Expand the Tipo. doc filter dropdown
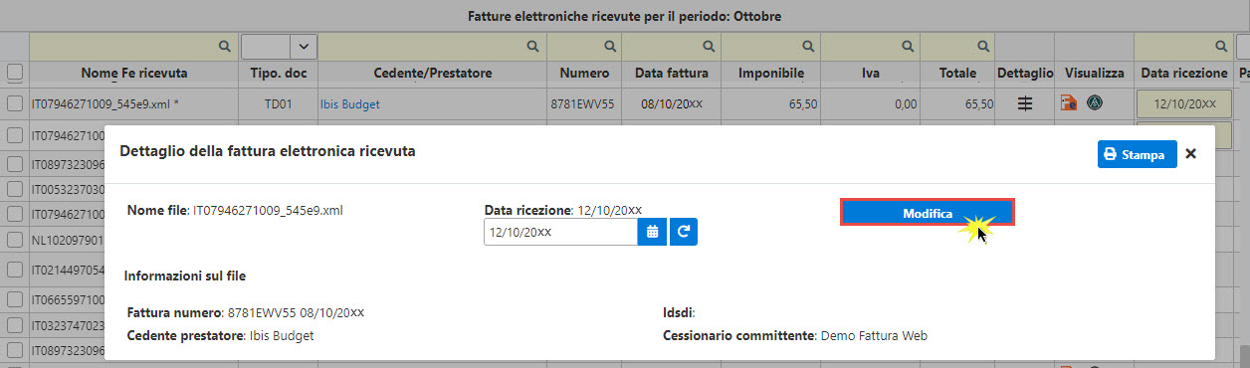The image size is (1250, 368). (x=303, y=46)
